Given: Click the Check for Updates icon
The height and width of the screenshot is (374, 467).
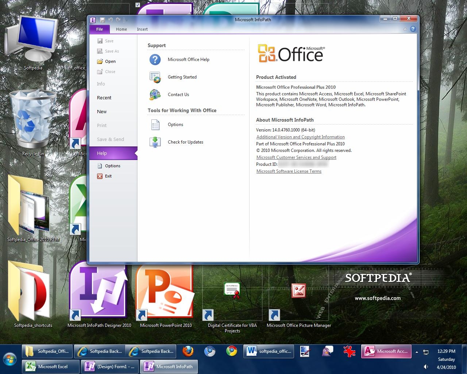Looking at the screenshot, I should (155, 142).
